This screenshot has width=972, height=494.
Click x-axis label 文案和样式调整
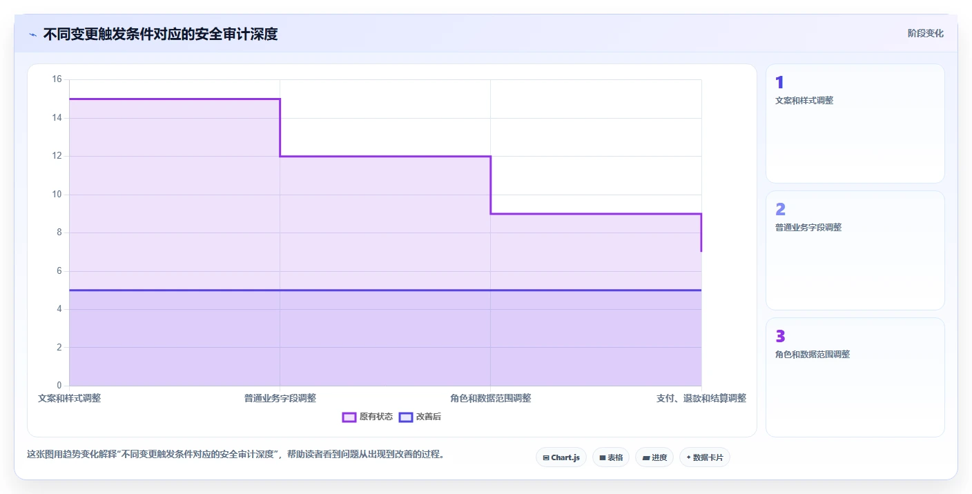(70, 398)
